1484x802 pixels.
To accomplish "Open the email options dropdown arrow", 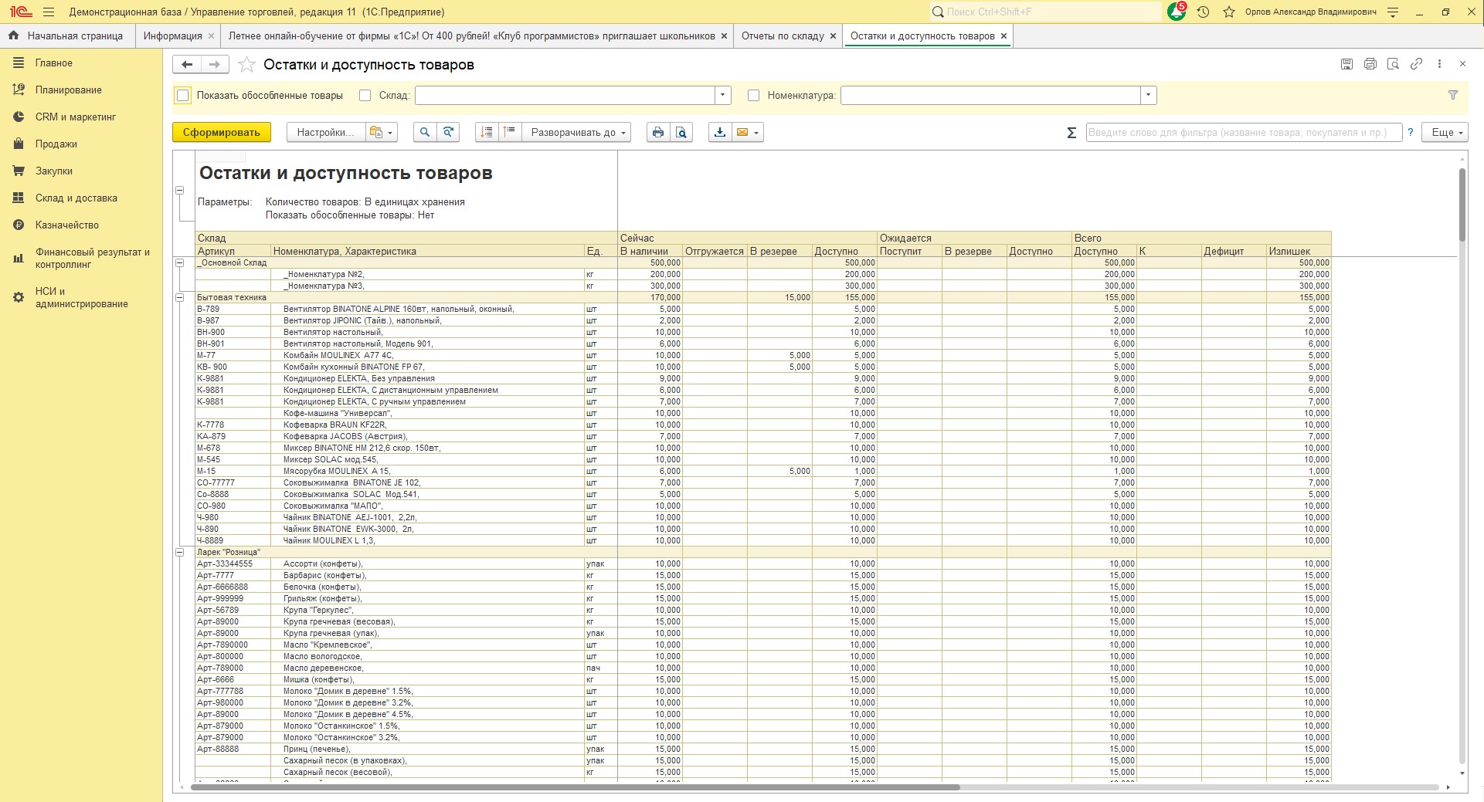I will point(757,132).
